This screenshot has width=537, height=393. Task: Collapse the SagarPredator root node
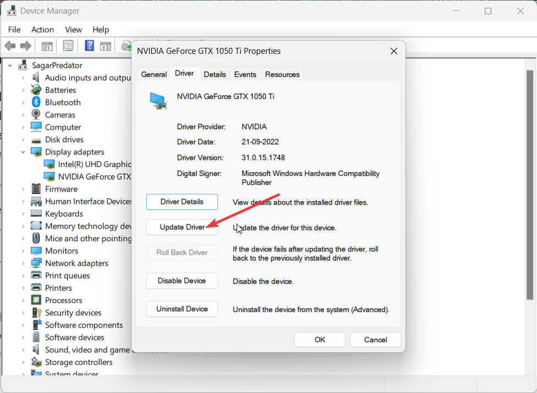pos(10,65)
